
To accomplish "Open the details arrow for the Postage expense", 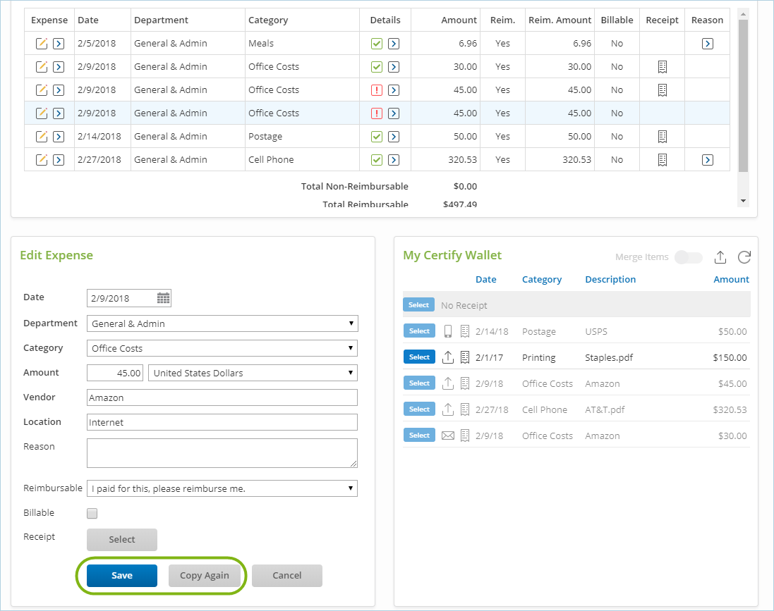I will pyautogui.click(x=394, y=136).
